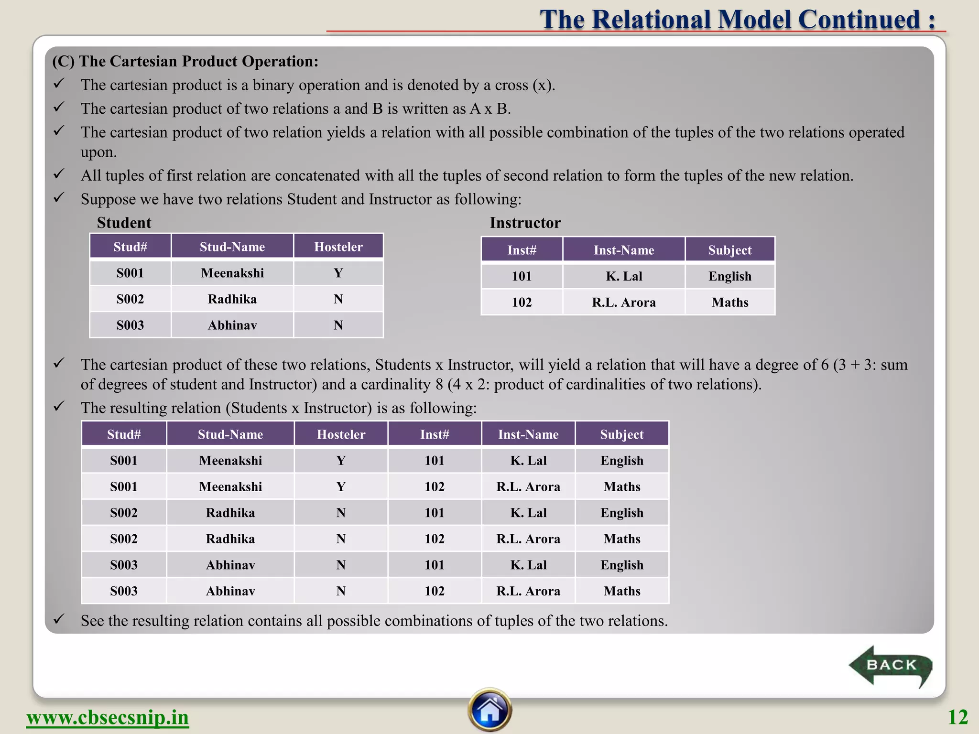Viewport: 979px width, 734px height.
Task: Select the Meenakshi cell in Student table
Action: point(232,273)
